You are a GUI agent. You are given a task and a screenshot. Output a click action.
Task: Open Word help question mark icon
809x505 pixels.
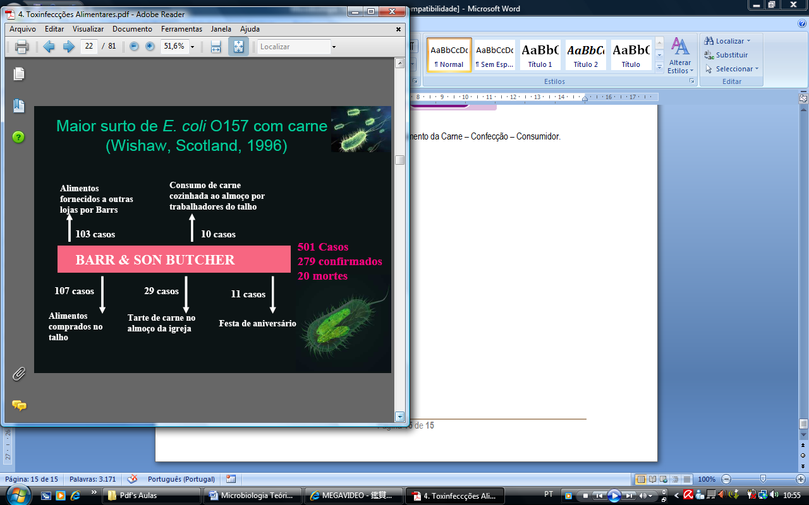click(801, 23)
